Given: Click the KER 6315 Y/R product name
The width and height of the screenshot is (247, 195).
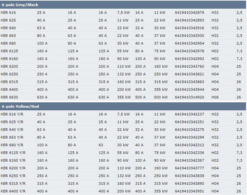Looking at the screenshot, I should (13, 183).
